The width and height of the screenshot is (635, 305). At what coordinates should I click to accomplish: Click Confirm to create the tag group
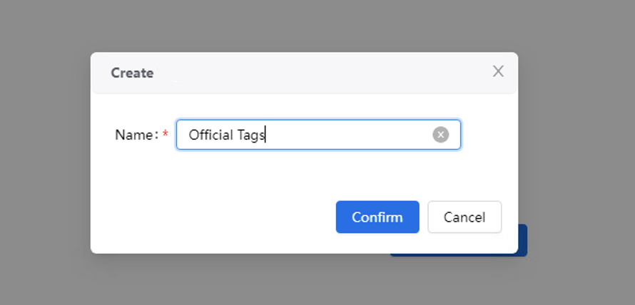click(377, 217)
